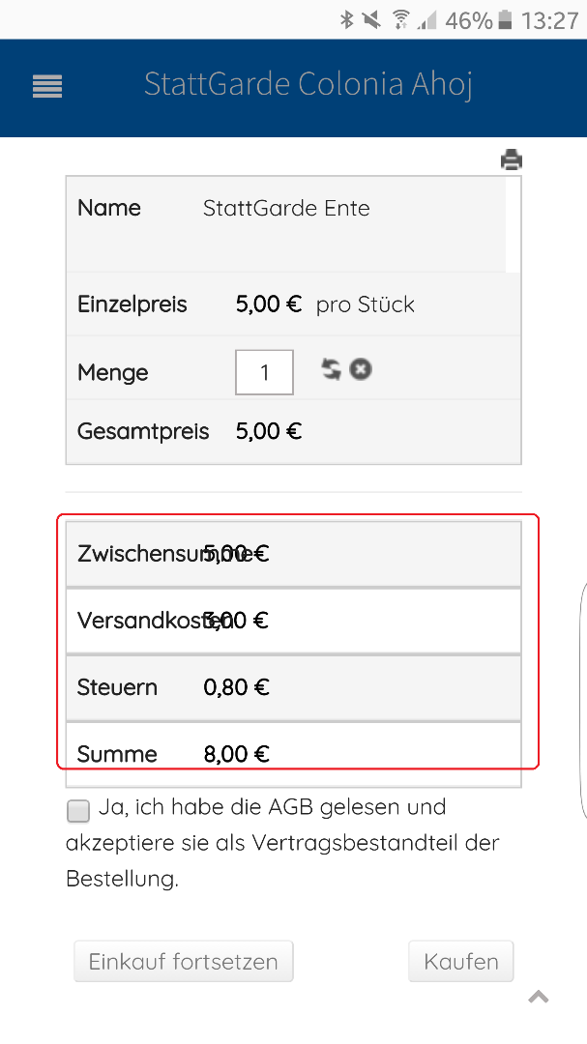Viewport: 587px width, 1044px height.
Task: Tap the Wi-Fi status bar icon
Action: (400, 20)
